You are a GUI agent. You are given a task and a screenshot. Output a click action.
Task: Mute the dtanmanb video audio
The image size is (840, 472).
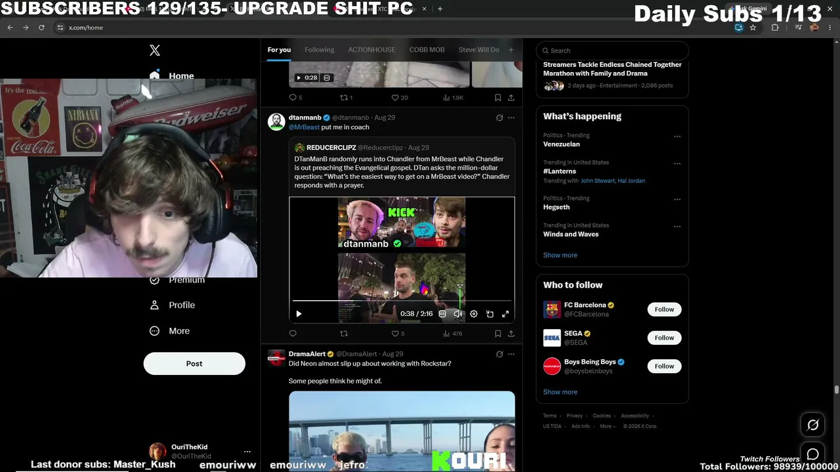click(458, 314)
